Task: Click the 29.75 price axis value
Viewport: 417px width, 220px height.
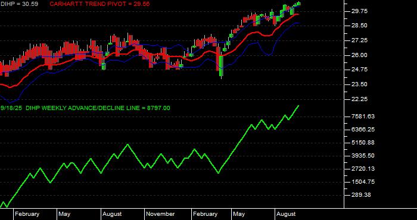Action: coord(360,11)
